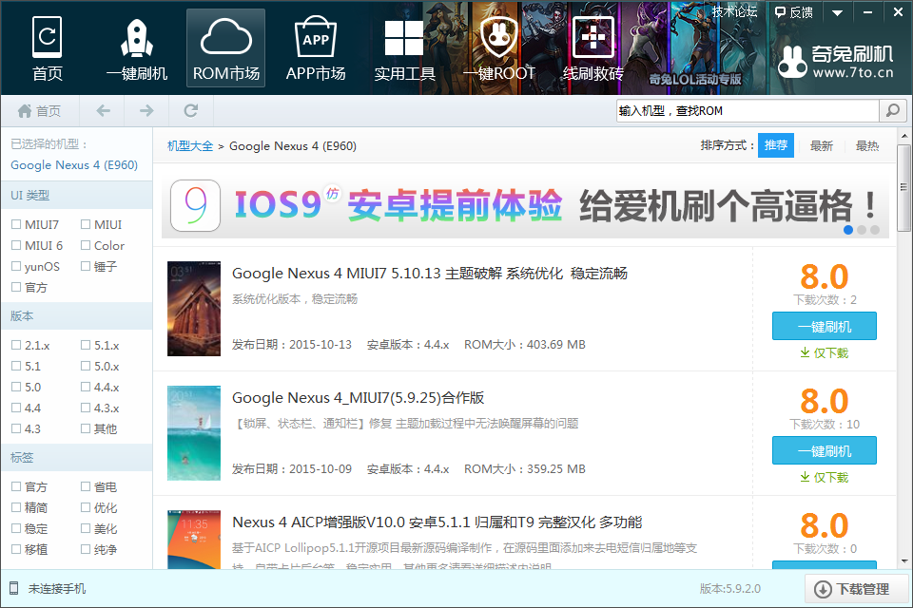
Task: Open Google Nexus 4 MIUI7 5.10.13 ROM title
Action: point(430,274)
